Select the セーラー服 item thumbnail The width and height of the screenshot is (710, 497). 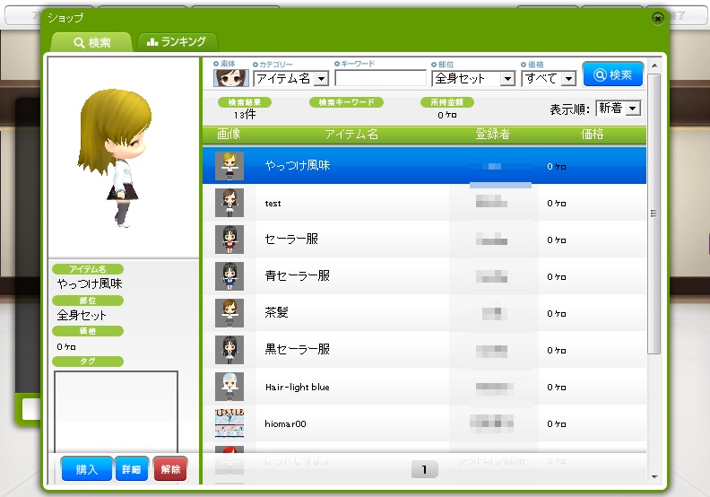coord(229,240)
